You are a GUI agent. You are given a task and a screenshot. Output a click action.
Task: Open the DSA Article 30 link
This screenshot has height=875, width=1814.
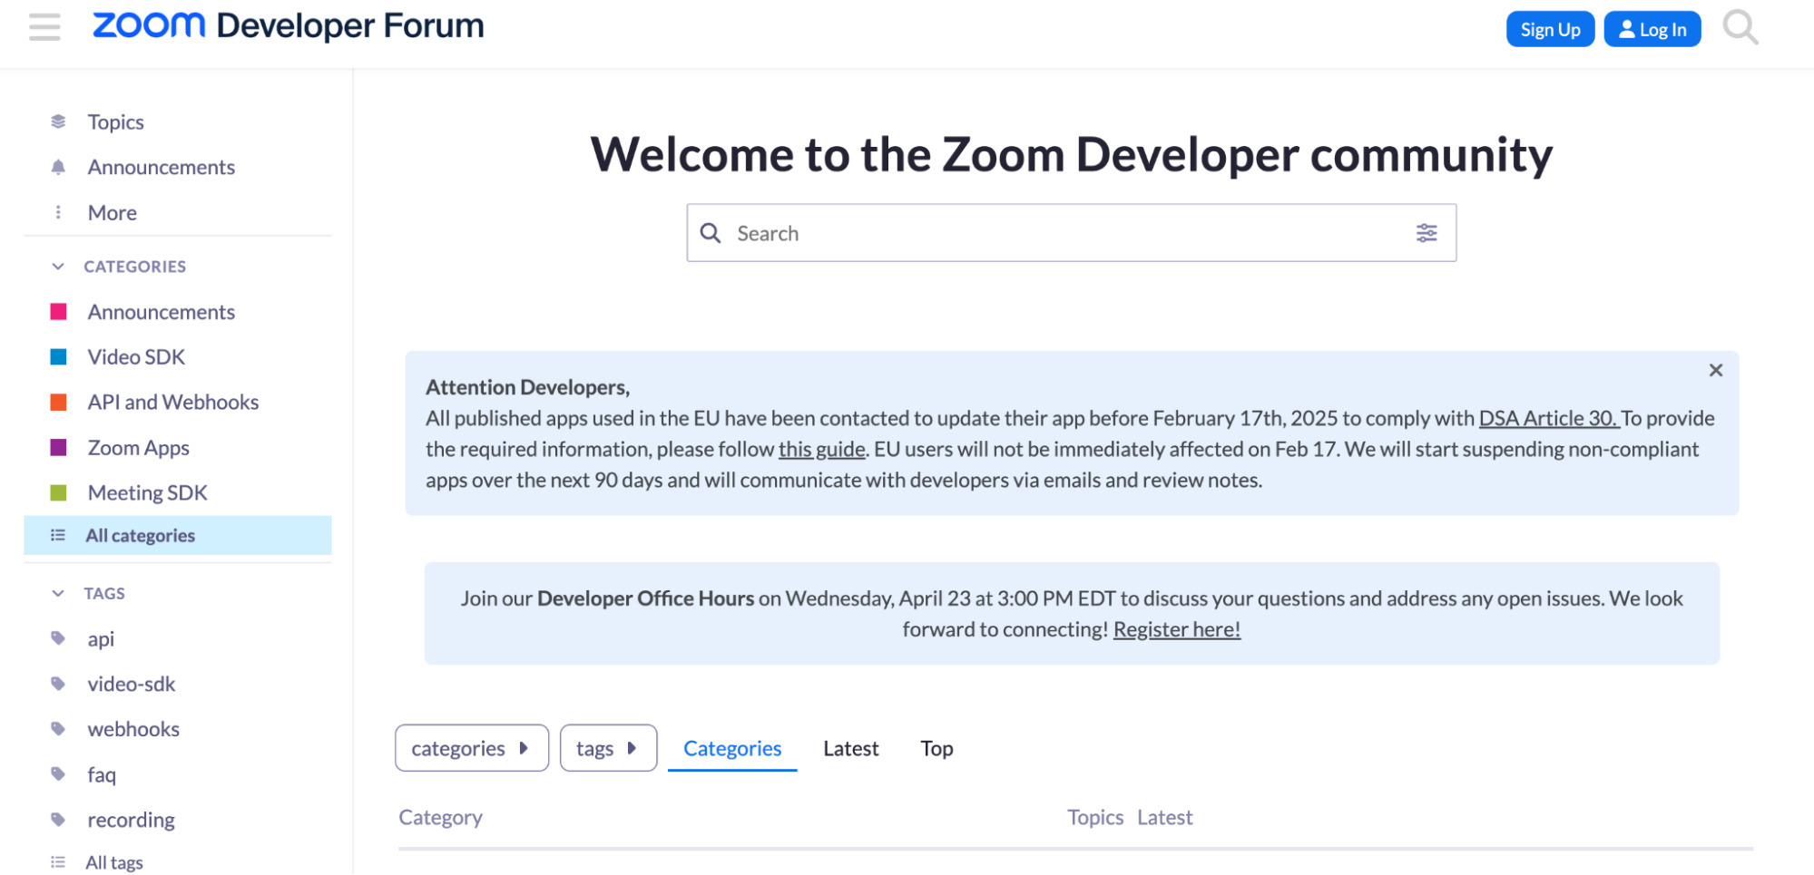1548,418
